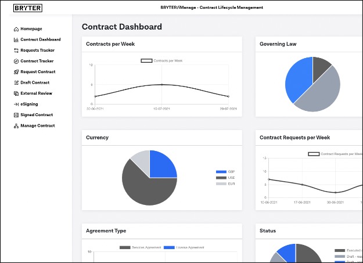Click the Governing Law card title
The image size is (363, 263).
pos(278,44)
